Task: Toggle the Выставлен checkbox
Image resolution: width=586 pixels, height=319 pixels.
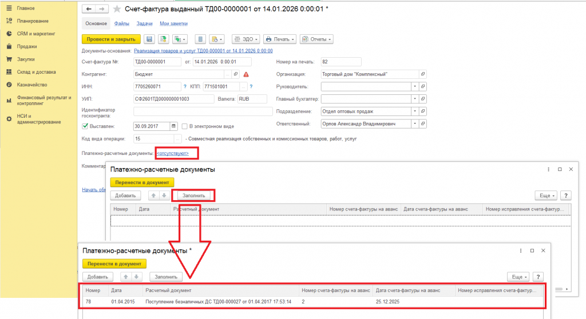Action: pos(85,126)
